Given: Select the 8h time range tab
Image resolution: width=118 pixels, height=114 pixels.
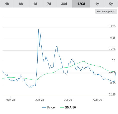Looking at the screenshot, I should pos(21,4).
